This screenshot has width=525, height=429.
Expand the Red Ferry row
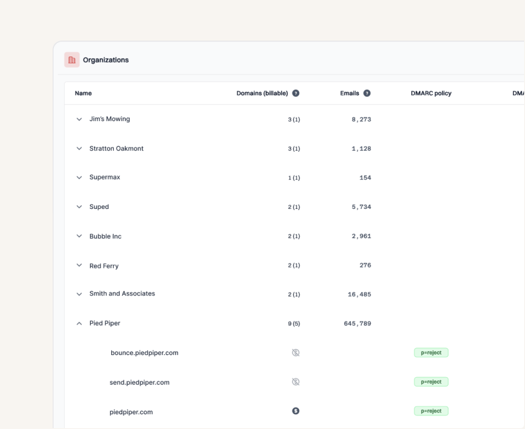(x=79, y=266)
